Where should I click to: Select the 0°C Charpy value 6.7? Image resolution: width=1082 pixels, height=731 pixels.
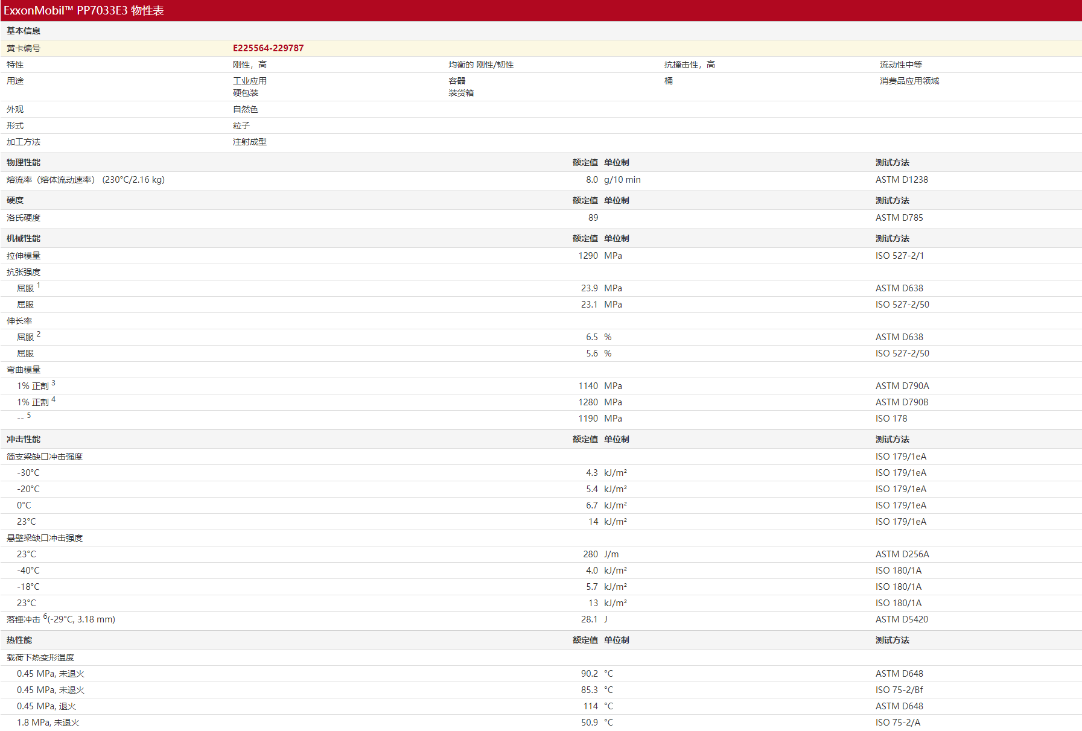coord(592,505)
